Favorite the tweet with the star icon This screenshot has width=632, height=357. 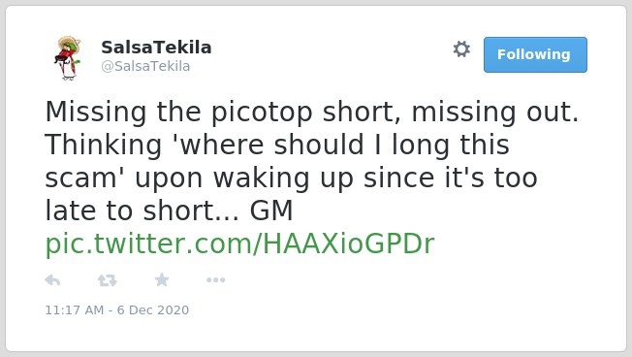click(162, 279)
